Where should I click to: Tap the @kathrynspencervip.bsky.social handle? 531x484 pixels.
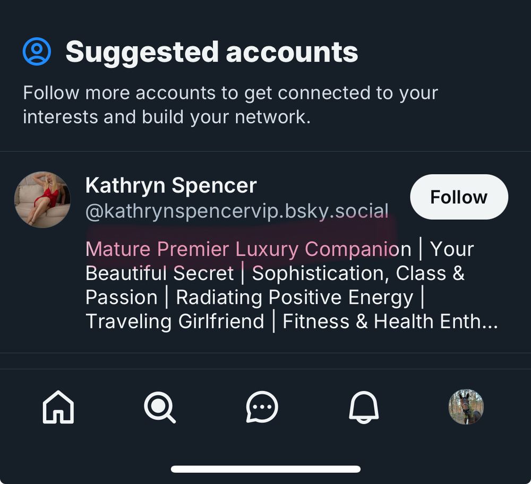click(x=237, y=211)
